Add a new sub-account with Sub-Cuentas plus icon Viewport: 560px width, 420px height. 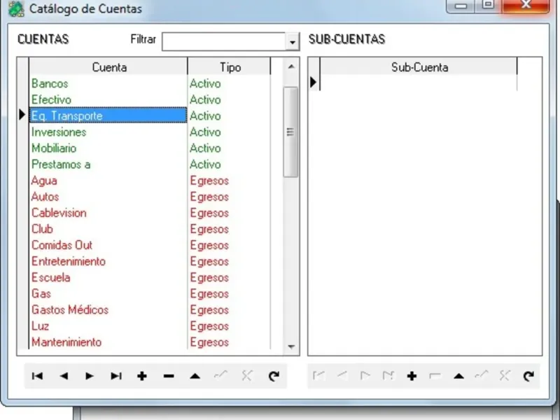(x=412, y=376)
